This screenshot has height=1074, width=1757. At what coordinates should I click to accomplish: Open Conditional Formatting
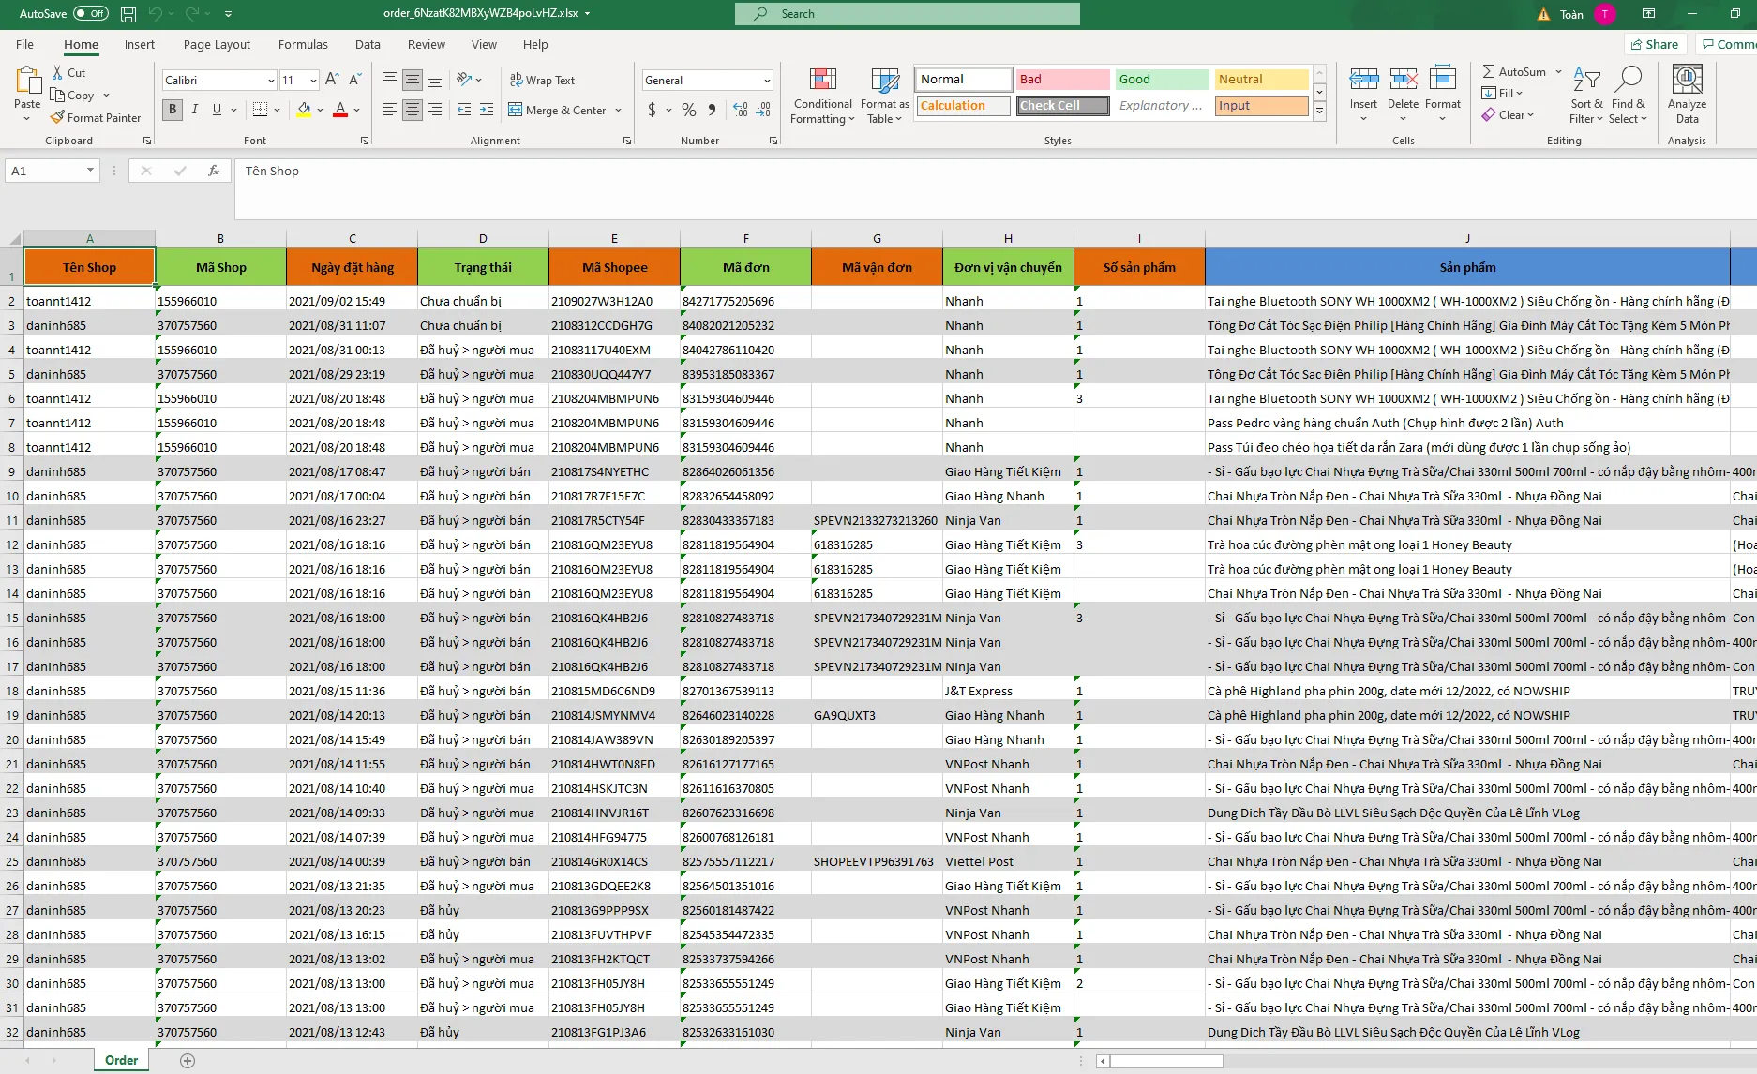coord(822,96)
